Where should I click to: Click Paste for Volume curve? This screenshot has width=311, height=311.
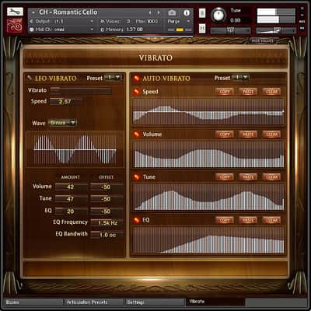(248, 135)
